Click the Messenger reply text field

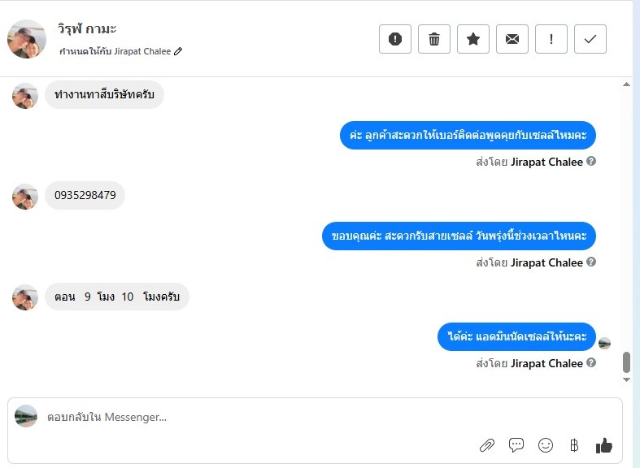pos(325,417)
